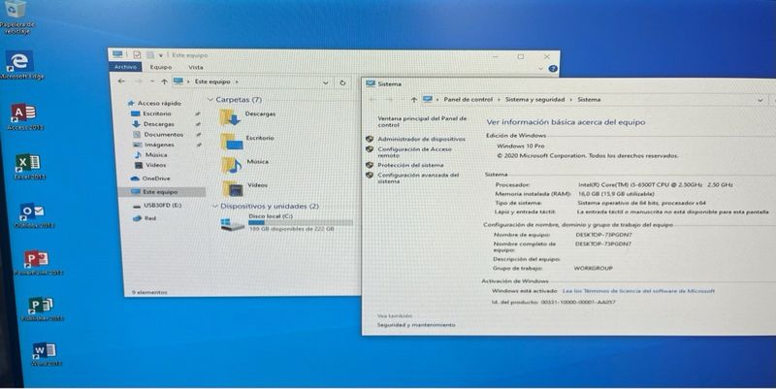Select OneDrive in the navigation pane
The height and width of the screenshot is (389, 776).
(150, 178)
